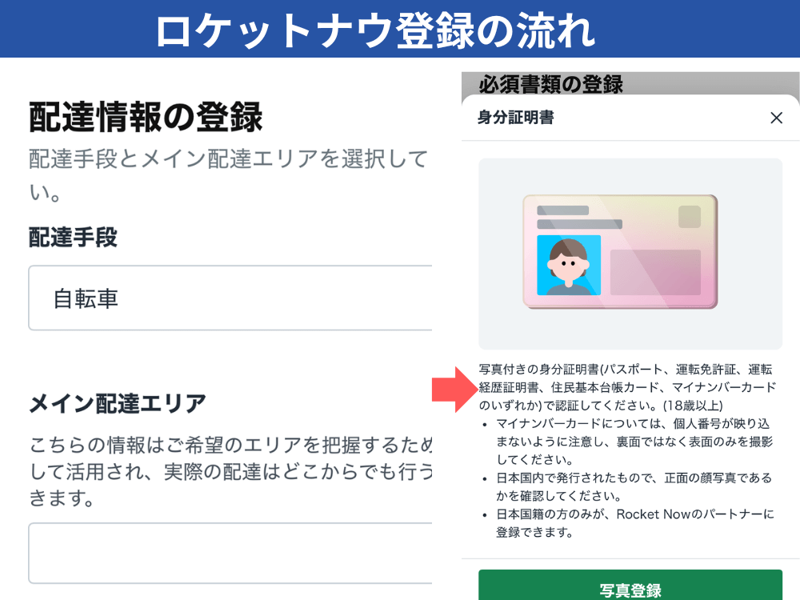Screen dimensions: 800x600
Task: Select the 身分証明書 dialog title
Action: point(515,118)
